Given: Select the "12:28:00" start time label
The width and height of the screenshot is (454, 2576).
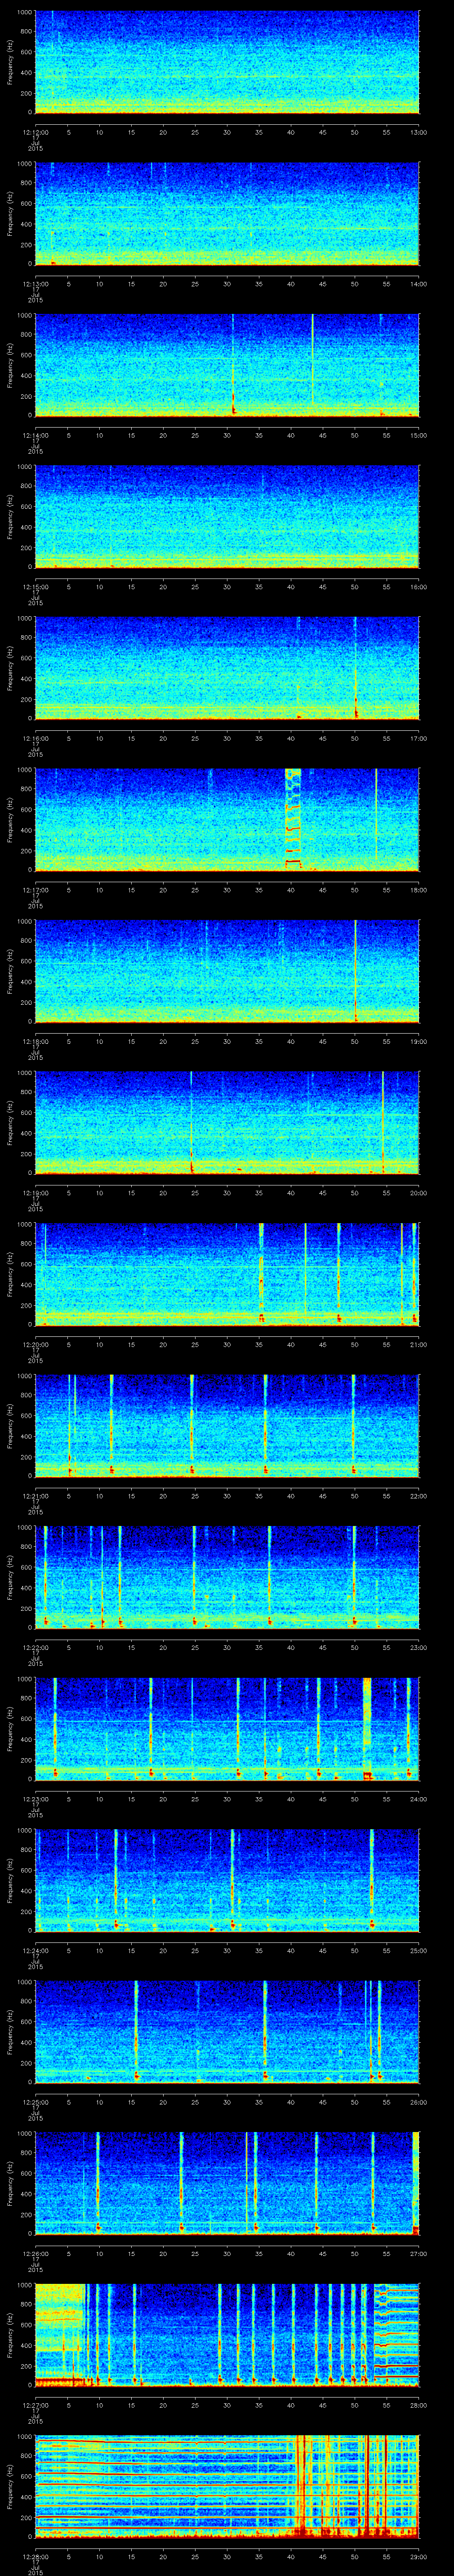Looking at the screenshot, I should tap(36, 2556).
